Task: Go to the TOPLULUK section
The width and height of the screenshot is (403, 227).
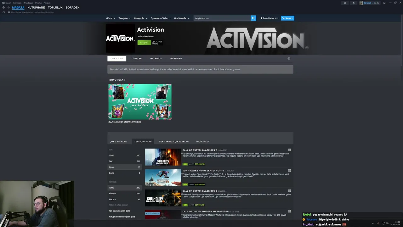Action: click(55, 8)
